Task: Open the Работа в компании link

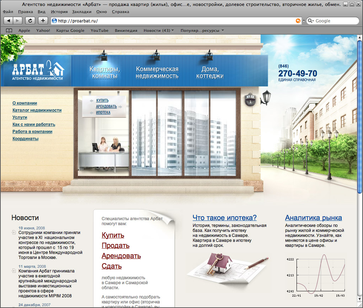Action: click(x=32, y=132)
